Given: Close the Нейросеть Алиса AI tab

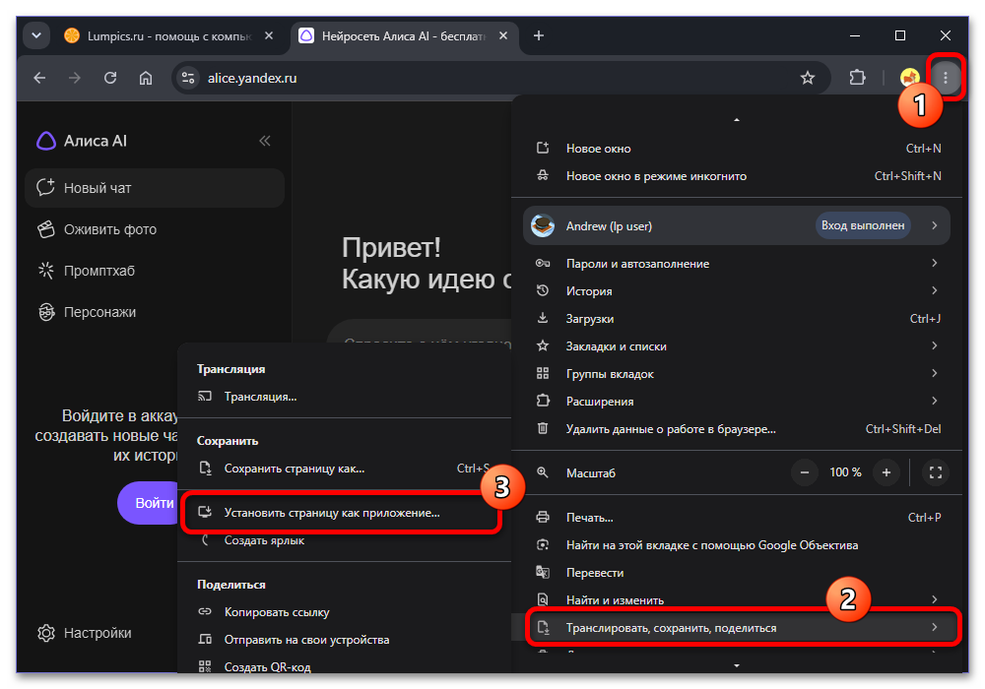Looking at the screenshot, I should pos(503,35).
